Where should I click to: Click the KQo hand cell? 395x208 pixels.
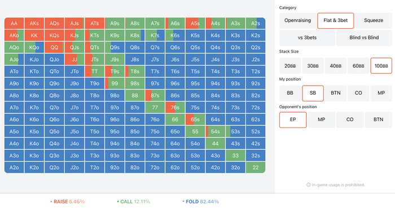34,47
